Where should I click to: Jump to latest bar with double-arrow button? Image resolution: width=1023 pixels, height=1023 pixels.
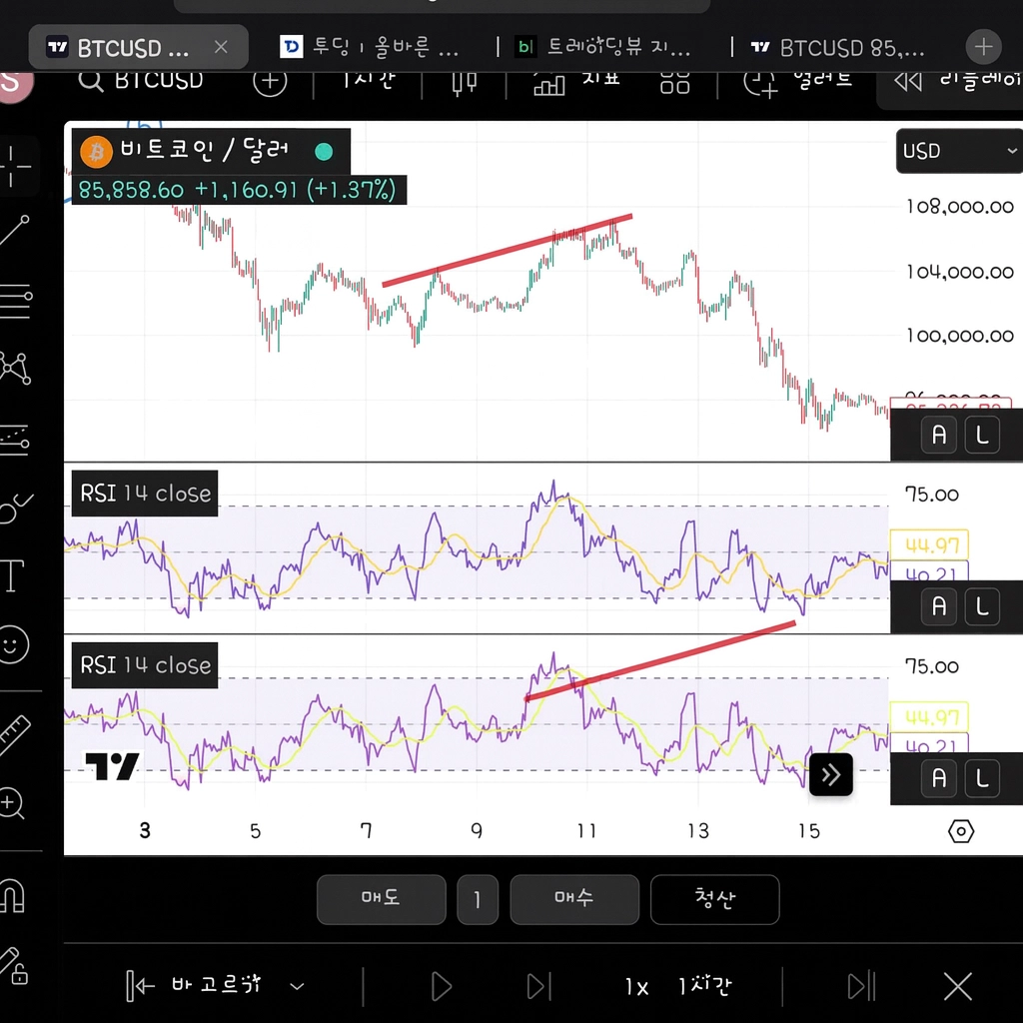tap(830, 774)
